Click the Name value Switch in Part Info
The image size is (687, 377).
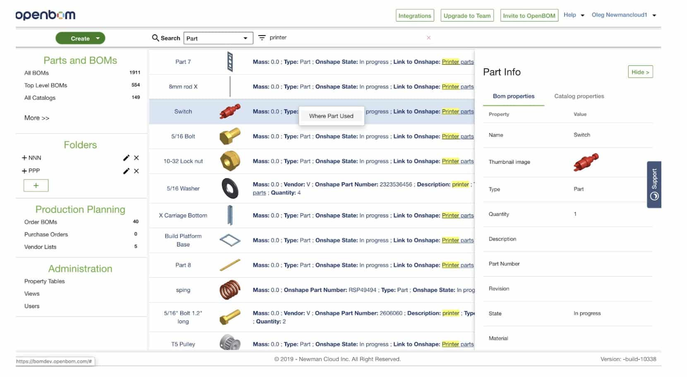click(x=581, y=135)
